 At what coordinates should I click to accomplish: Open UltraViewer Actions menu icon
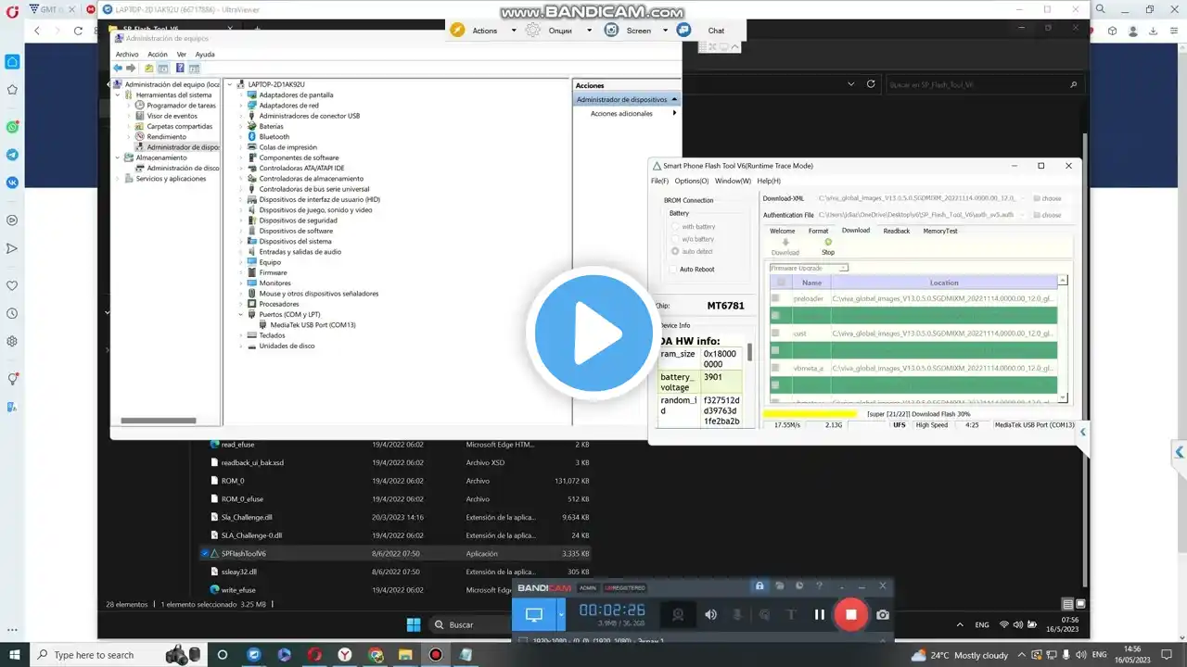tap(457, 30)
